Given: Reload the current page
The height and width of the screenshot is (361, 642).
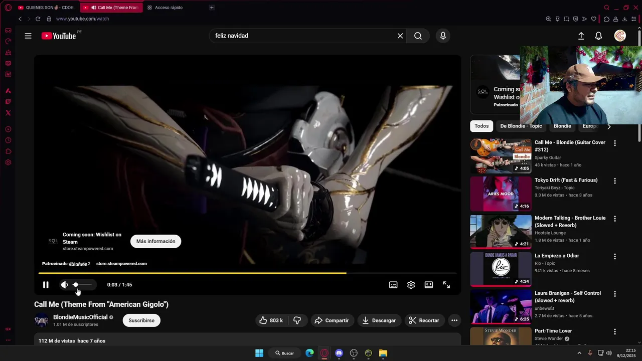Looking at the screenshot, I should coord(38,19).
